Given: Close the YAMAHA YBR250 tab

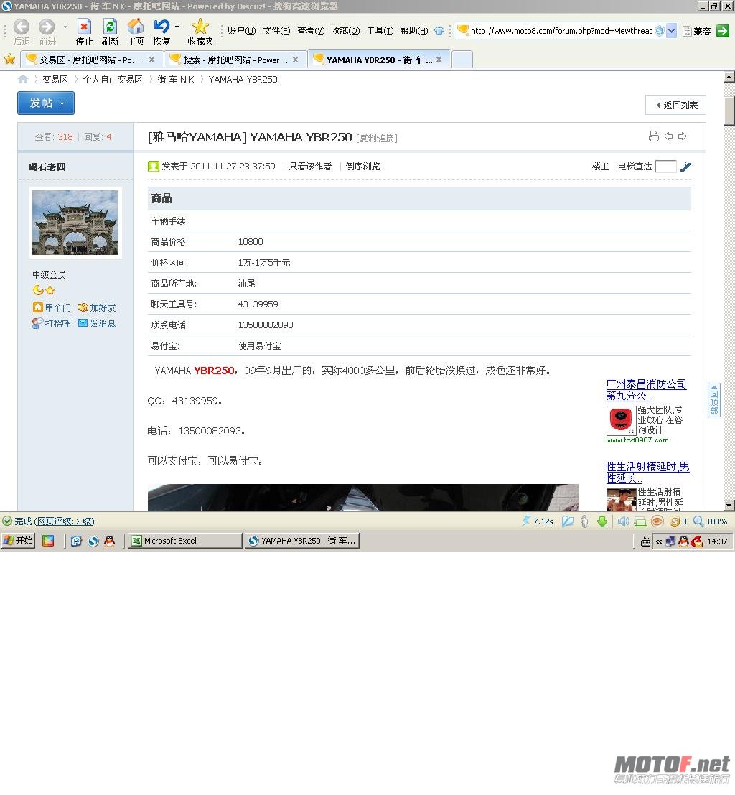Looking at the screenshot, I should [x=439, y=60].
